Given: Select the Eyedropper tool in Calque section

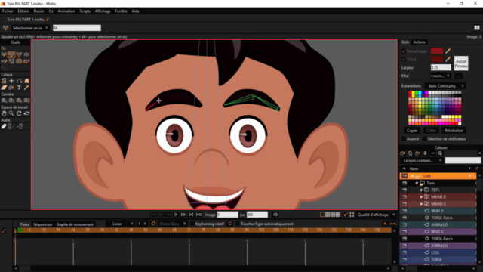Looking at the screenshot, I should tap(26, 88).
